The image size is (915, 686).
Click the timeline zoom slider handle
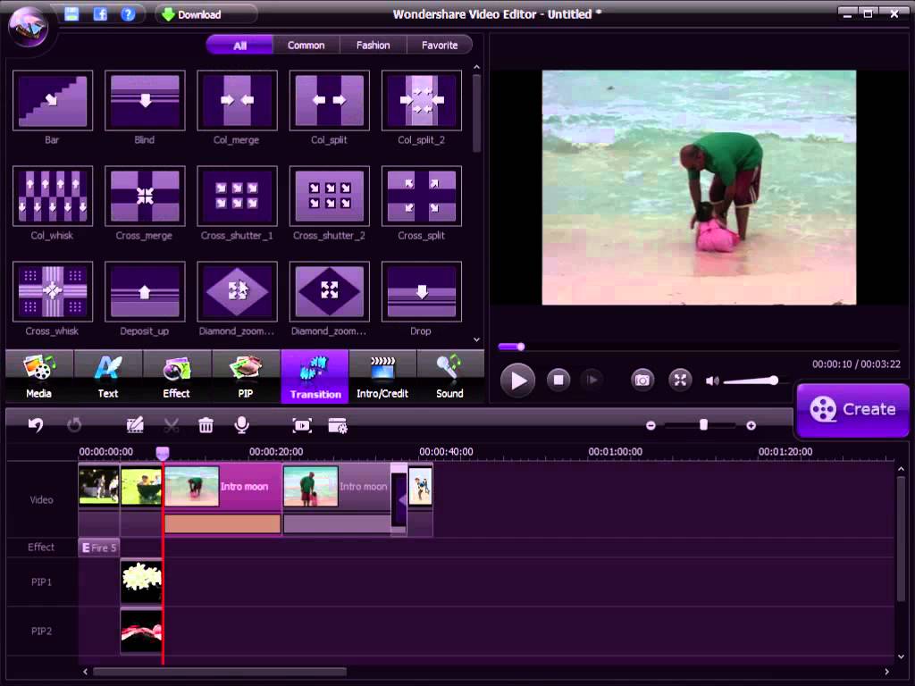(x=703, y=425)
